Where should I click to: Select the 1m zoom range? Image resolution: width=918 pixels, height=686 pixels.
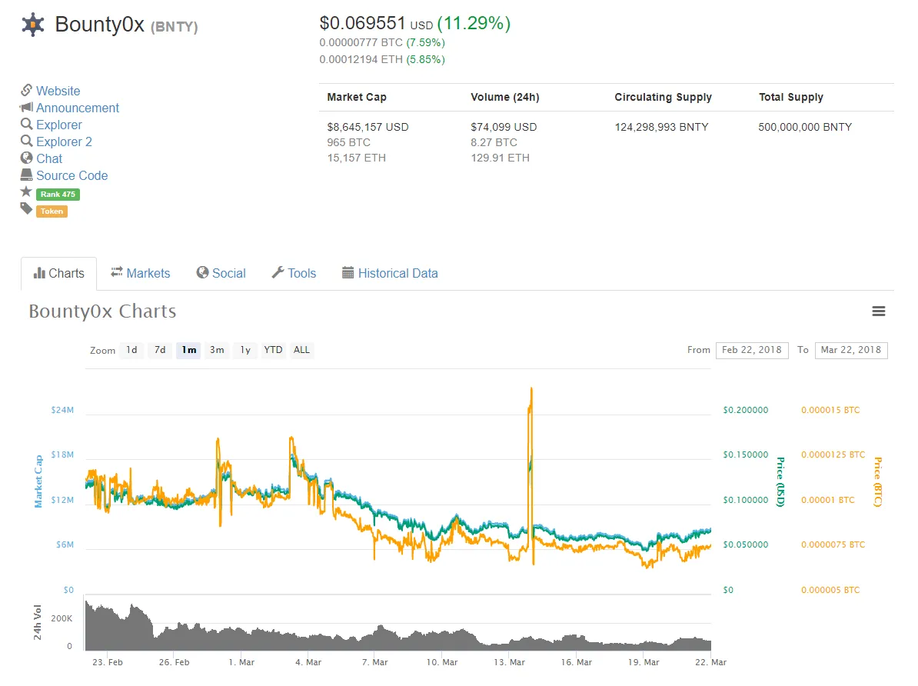(x=188, y=351)
